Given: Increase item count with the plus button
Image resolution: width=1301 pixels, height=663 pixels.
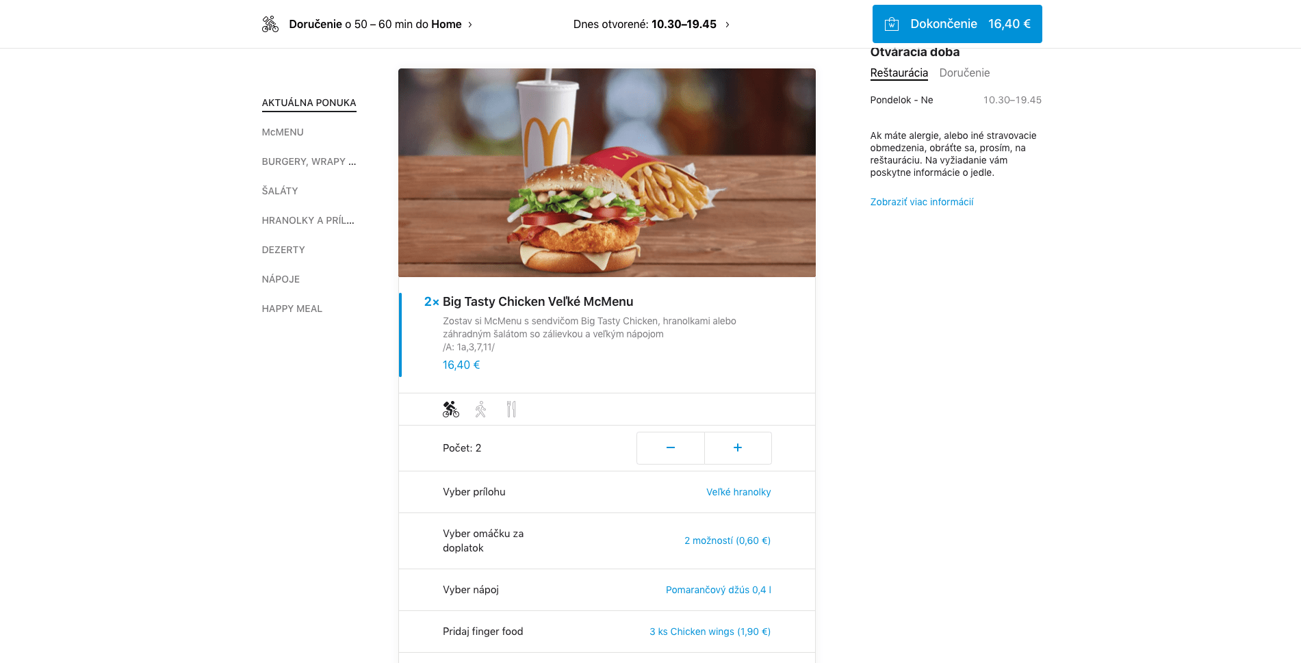Looking at the screenshot, I should point(738,447).
